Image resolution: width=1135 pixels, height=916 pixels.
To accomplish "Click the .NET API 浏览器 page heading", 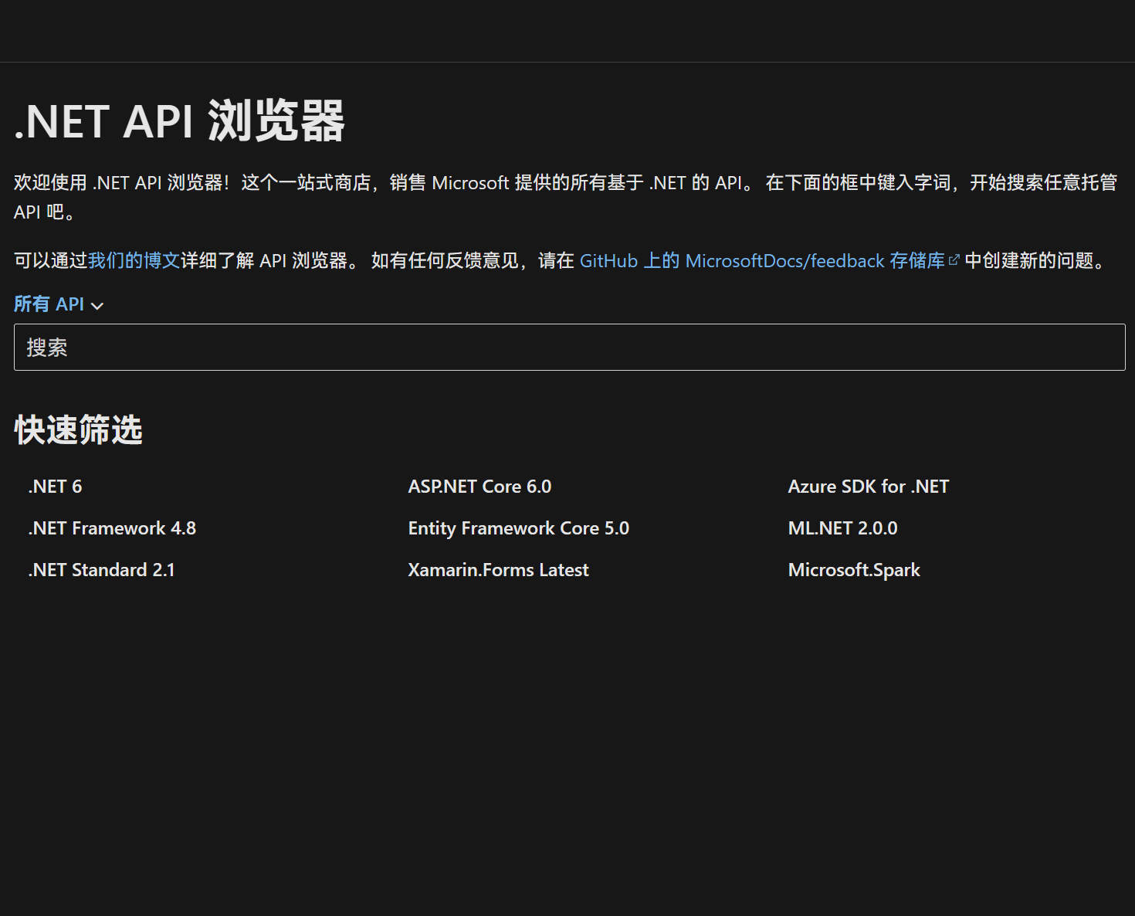I will pos(181,121).
